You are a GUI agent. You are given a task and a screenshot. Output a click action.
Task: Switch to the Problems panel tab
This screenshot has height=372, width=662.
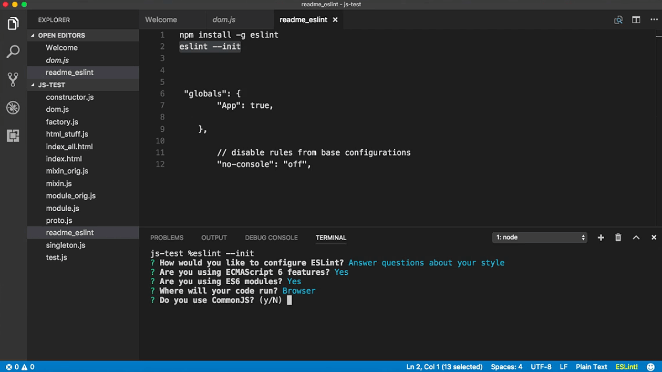pyautogui.click(x=167, y=237)
